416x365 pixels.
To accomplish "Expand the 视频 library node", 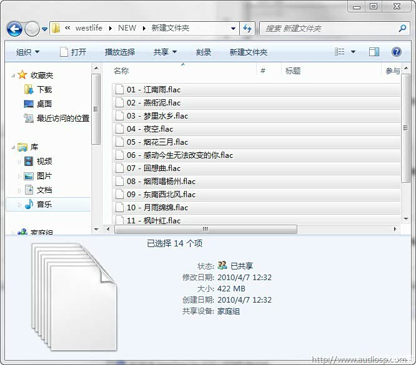I will click(19, 162).
